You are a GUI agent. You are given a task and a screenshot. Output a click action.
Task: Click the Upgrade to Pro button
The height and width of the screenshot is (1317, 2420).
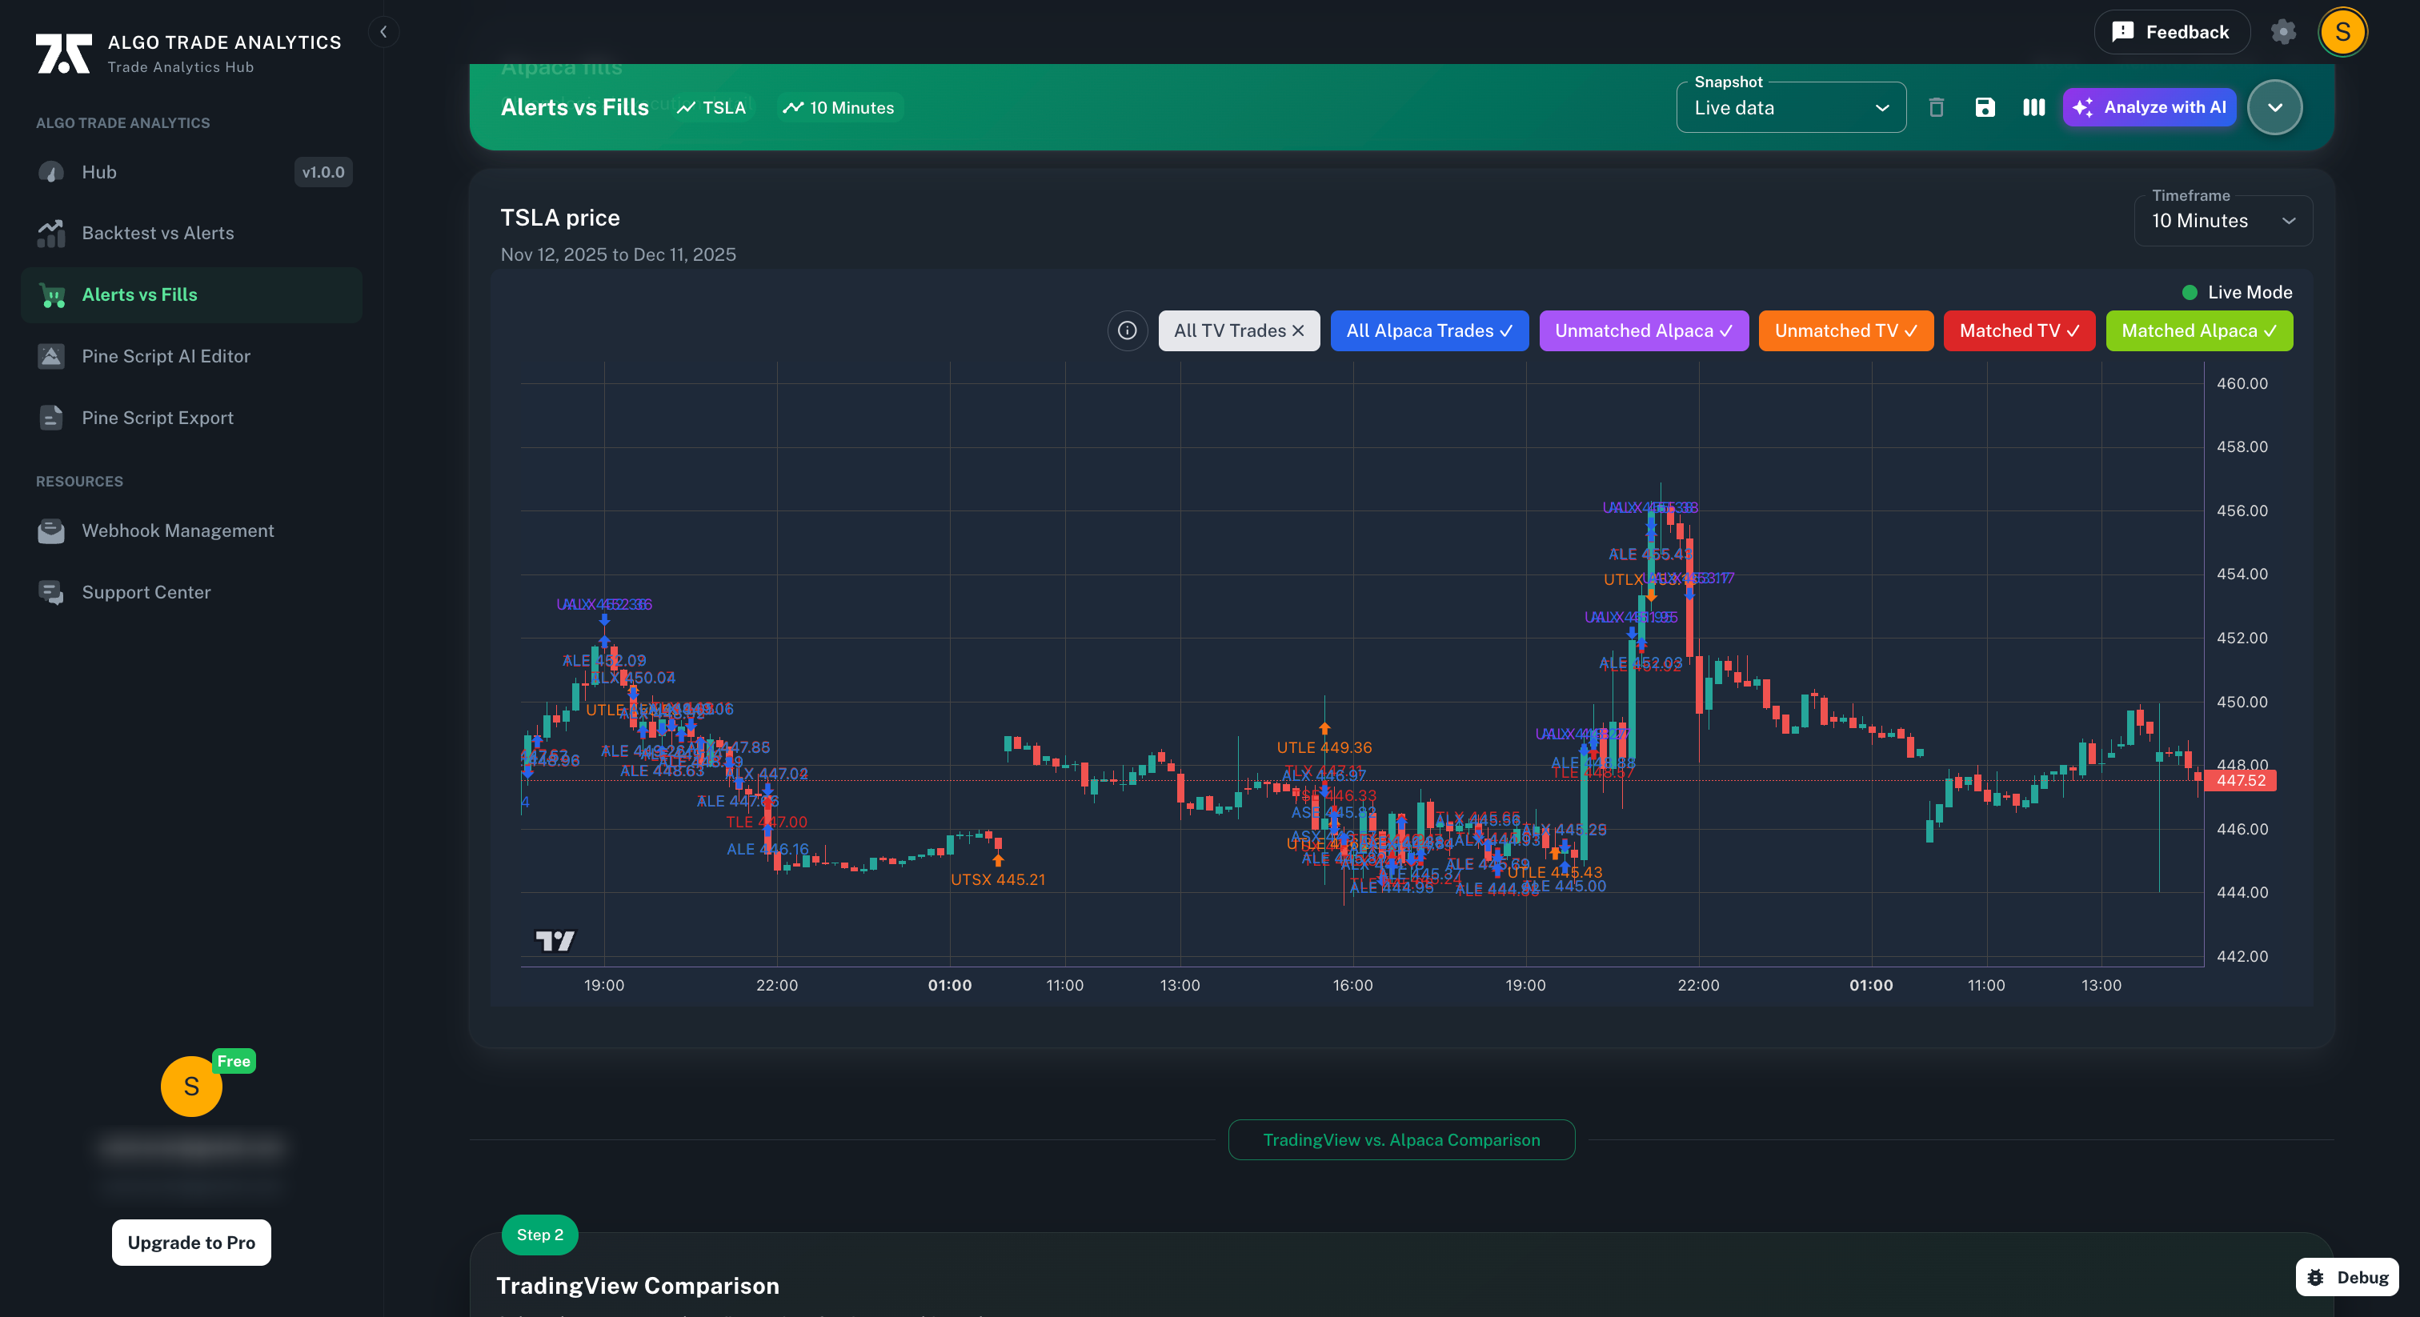[190, 1242]
